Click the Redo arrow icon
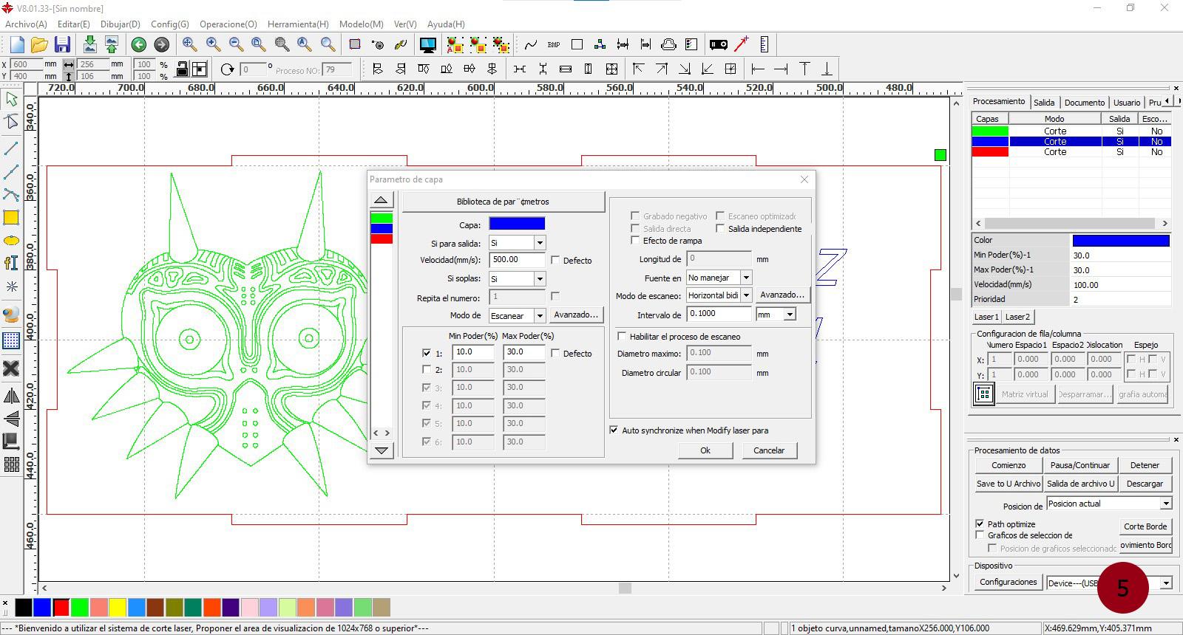This screenshot has width=1183, height=635. [161, 45]
